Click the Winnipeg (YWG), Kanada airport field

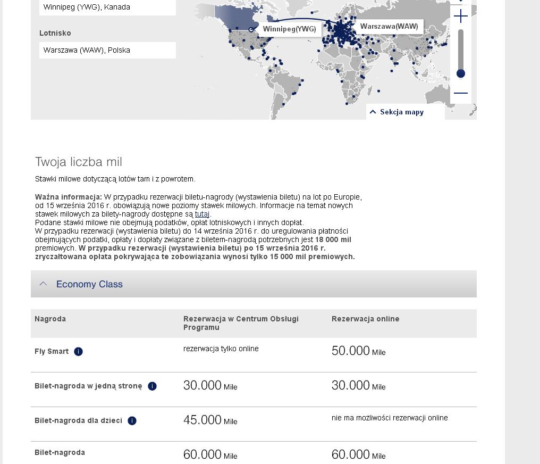[x=107, y=7]
